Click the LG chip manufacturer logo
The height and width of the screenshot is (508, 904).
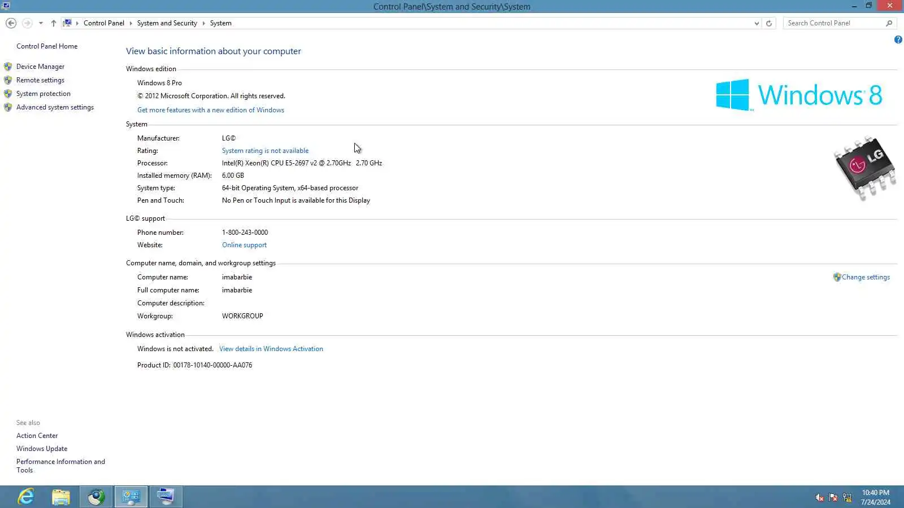click(865, 168)
